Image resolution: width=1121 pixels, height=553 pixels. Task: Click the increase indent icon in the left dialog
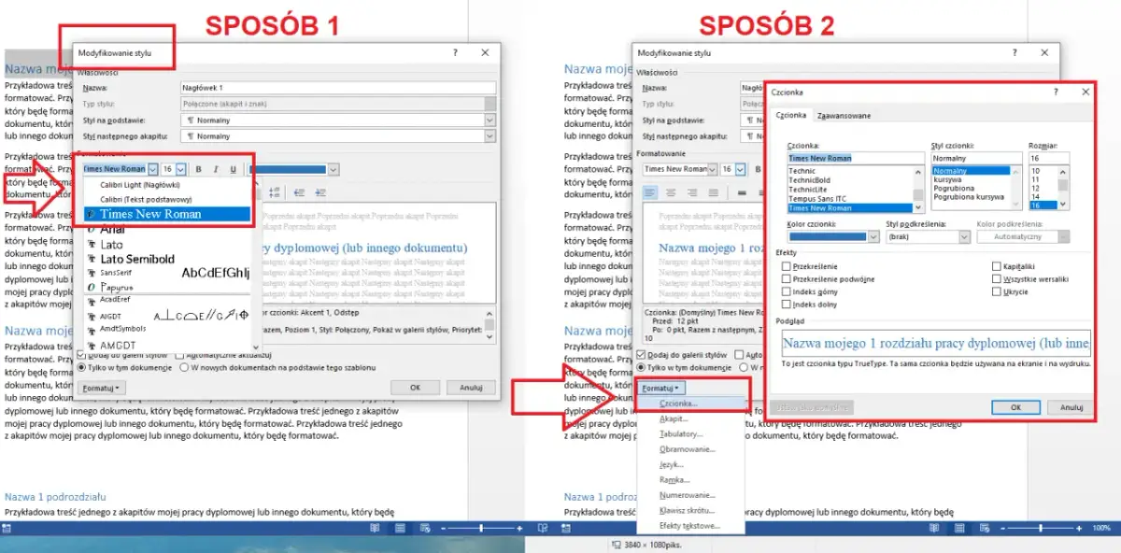click(322, 192)
